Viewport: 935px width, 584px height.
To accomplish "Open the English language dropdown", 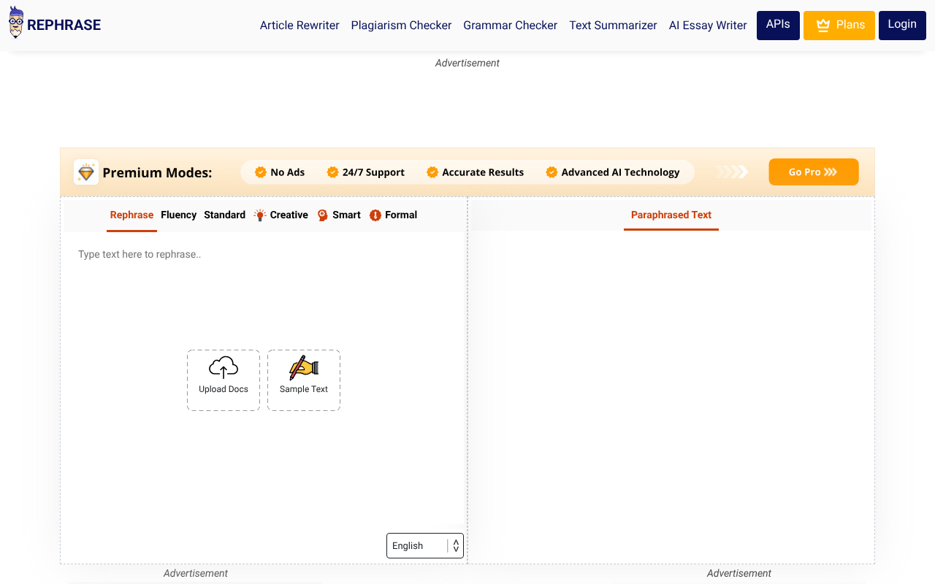I will click(424, 545).
